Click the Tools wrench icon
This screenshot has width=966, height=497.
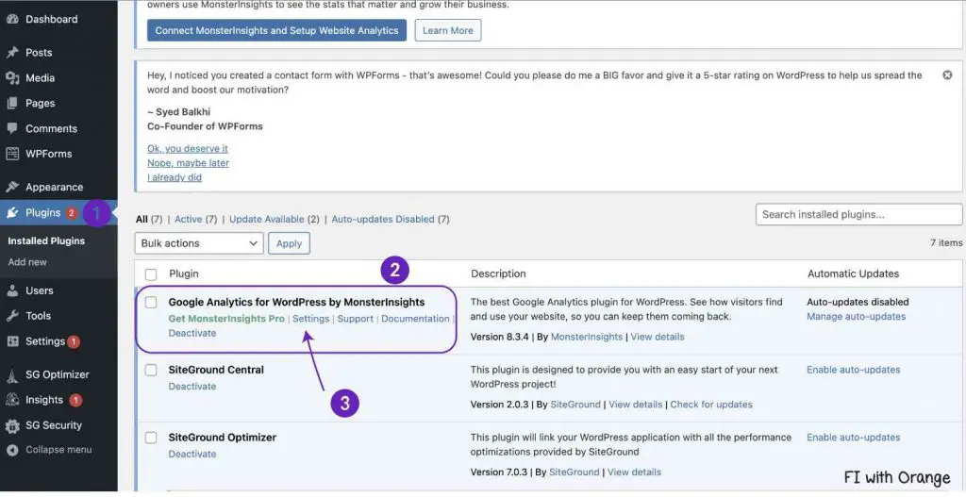coord(12,315)
